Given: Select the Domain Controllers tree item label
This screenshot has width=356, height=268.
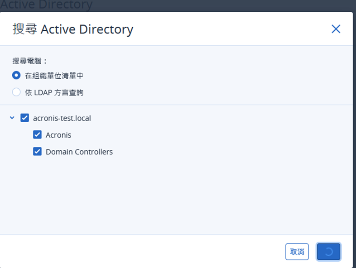Looking at the screenshot, I should coord(79,152).
